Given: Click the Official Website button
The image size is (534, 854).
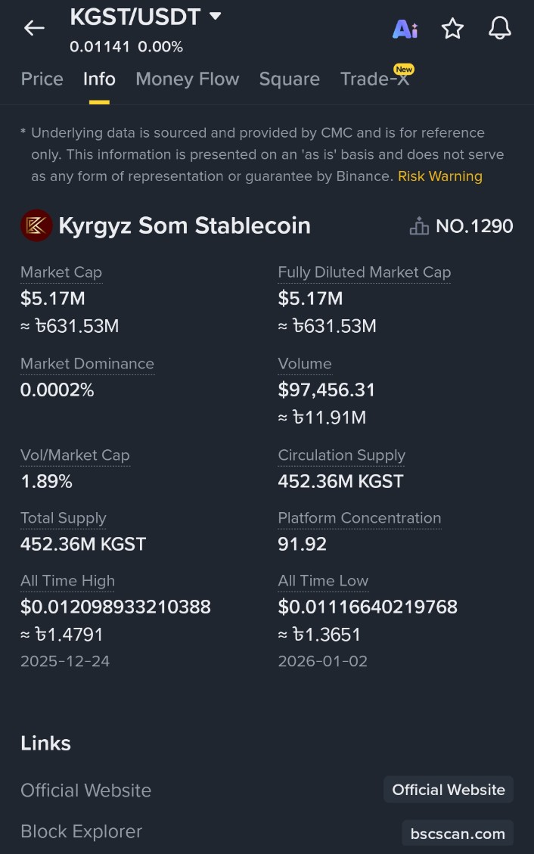Looking at the screenshot, I should 449,790.
